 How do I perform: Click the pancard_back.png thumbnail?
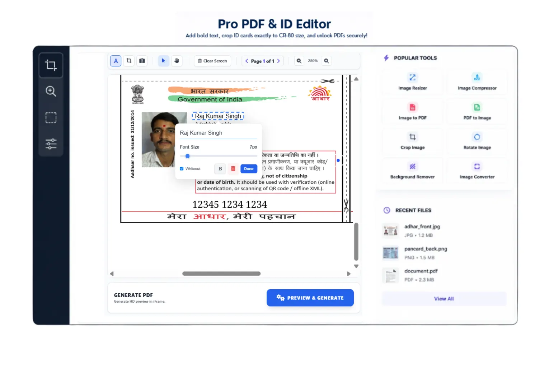pos(390,253)
